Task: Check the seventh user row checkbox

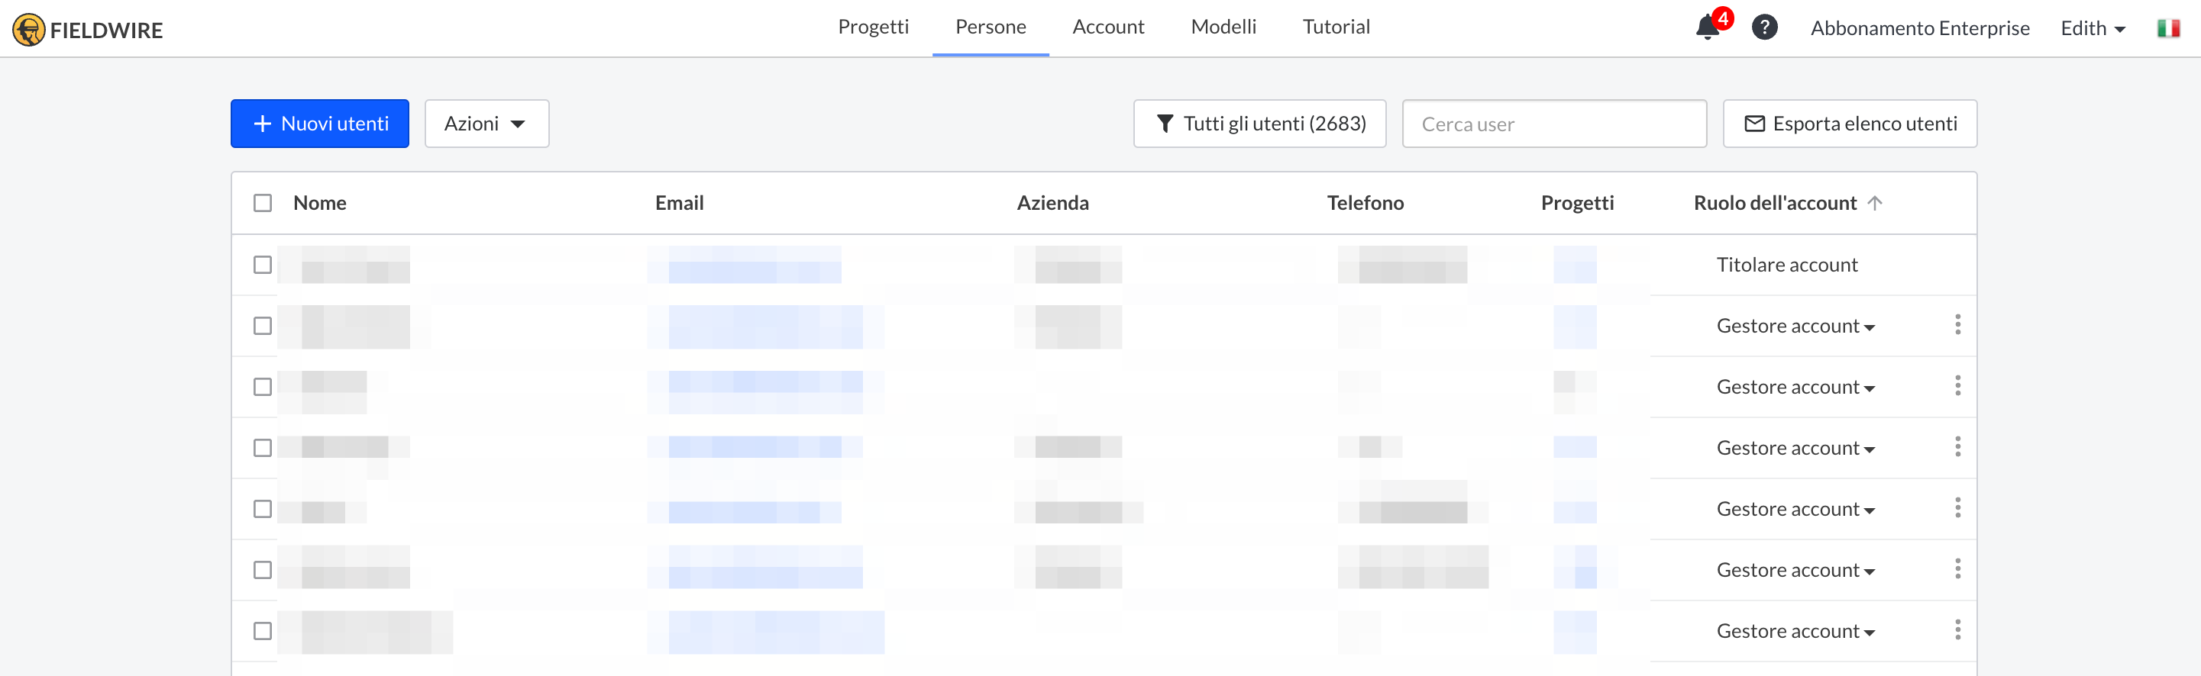Action: (x=262, y=631)
